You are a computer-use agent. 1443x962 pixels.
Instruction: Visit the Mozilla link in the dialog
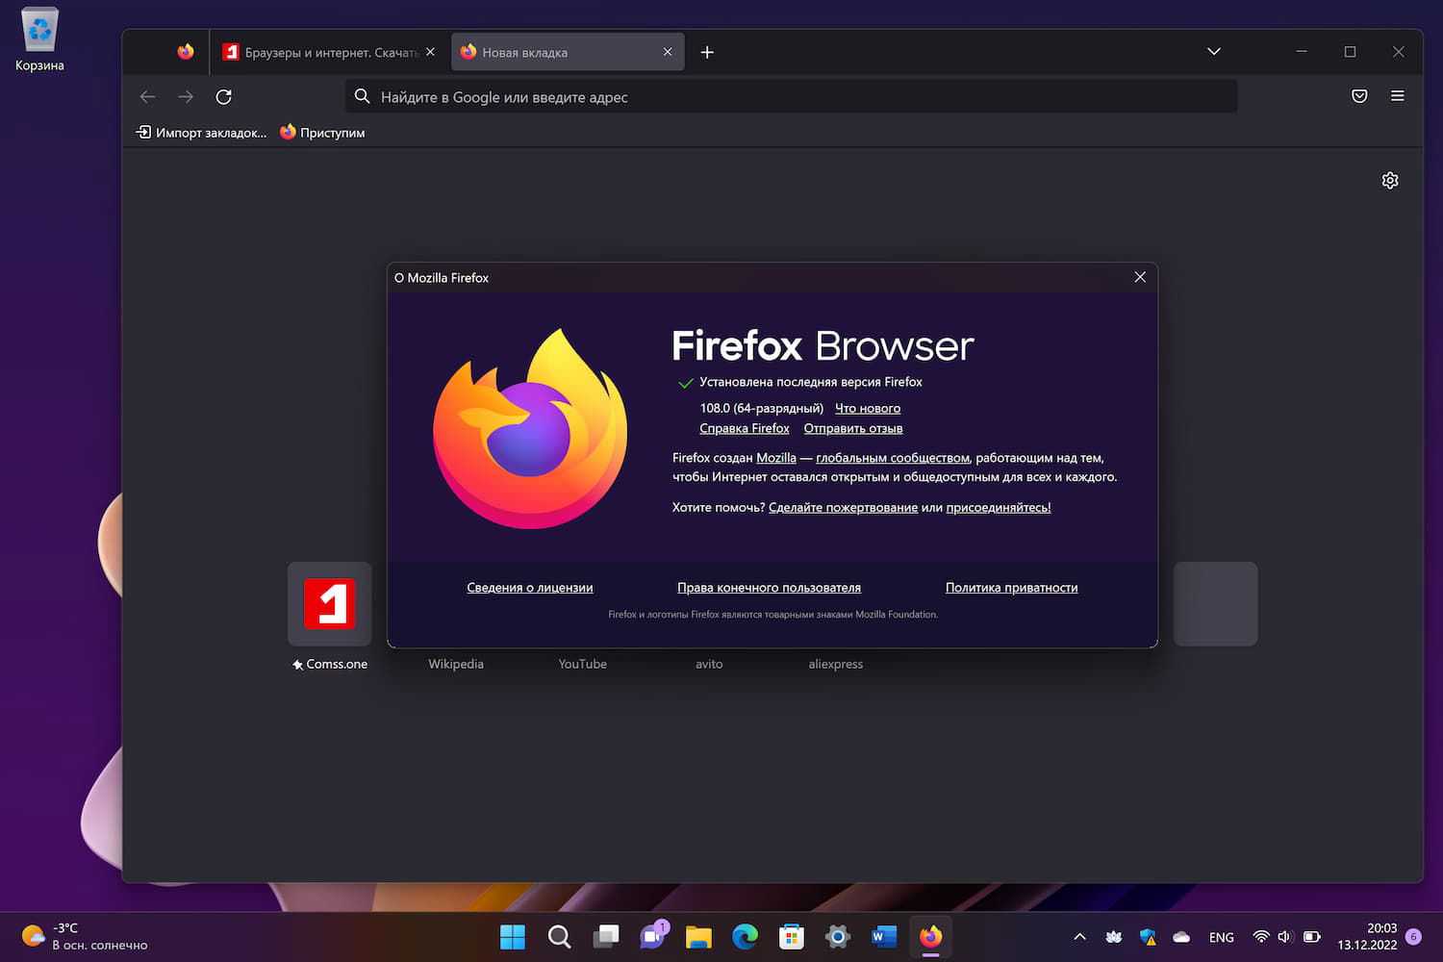(776, 458)
